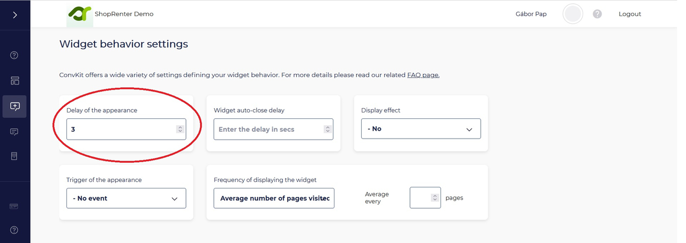Click the gray help icon beside Logout

597,14
